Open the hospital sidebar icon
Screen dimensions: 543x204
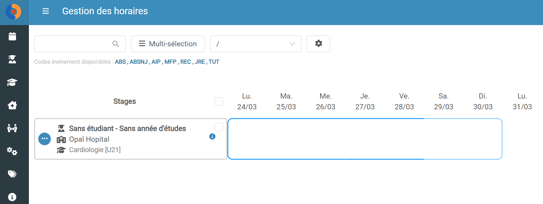point(13,105)
